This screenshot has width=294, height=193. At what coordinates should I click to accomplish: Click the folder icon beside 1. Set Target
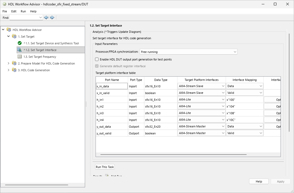tap(14, 36)
